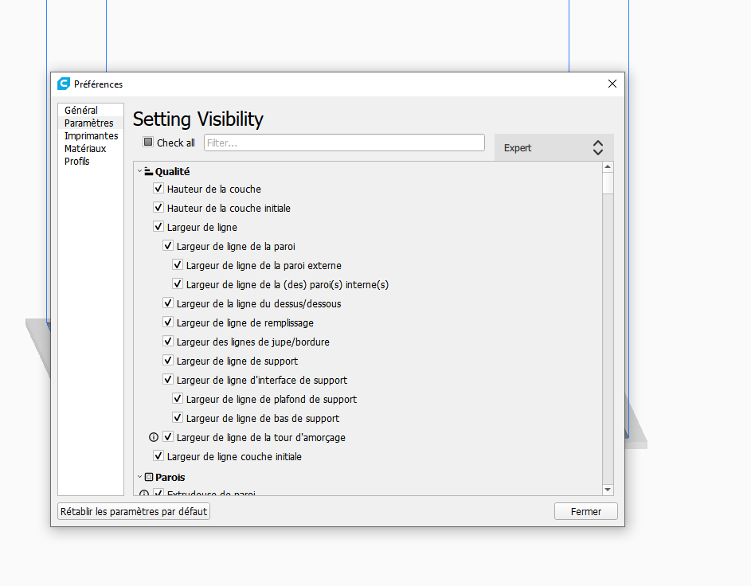Uncheck Hauteur de la couche
The width and height of the screenshot is (751, 586).
point(158,188)
